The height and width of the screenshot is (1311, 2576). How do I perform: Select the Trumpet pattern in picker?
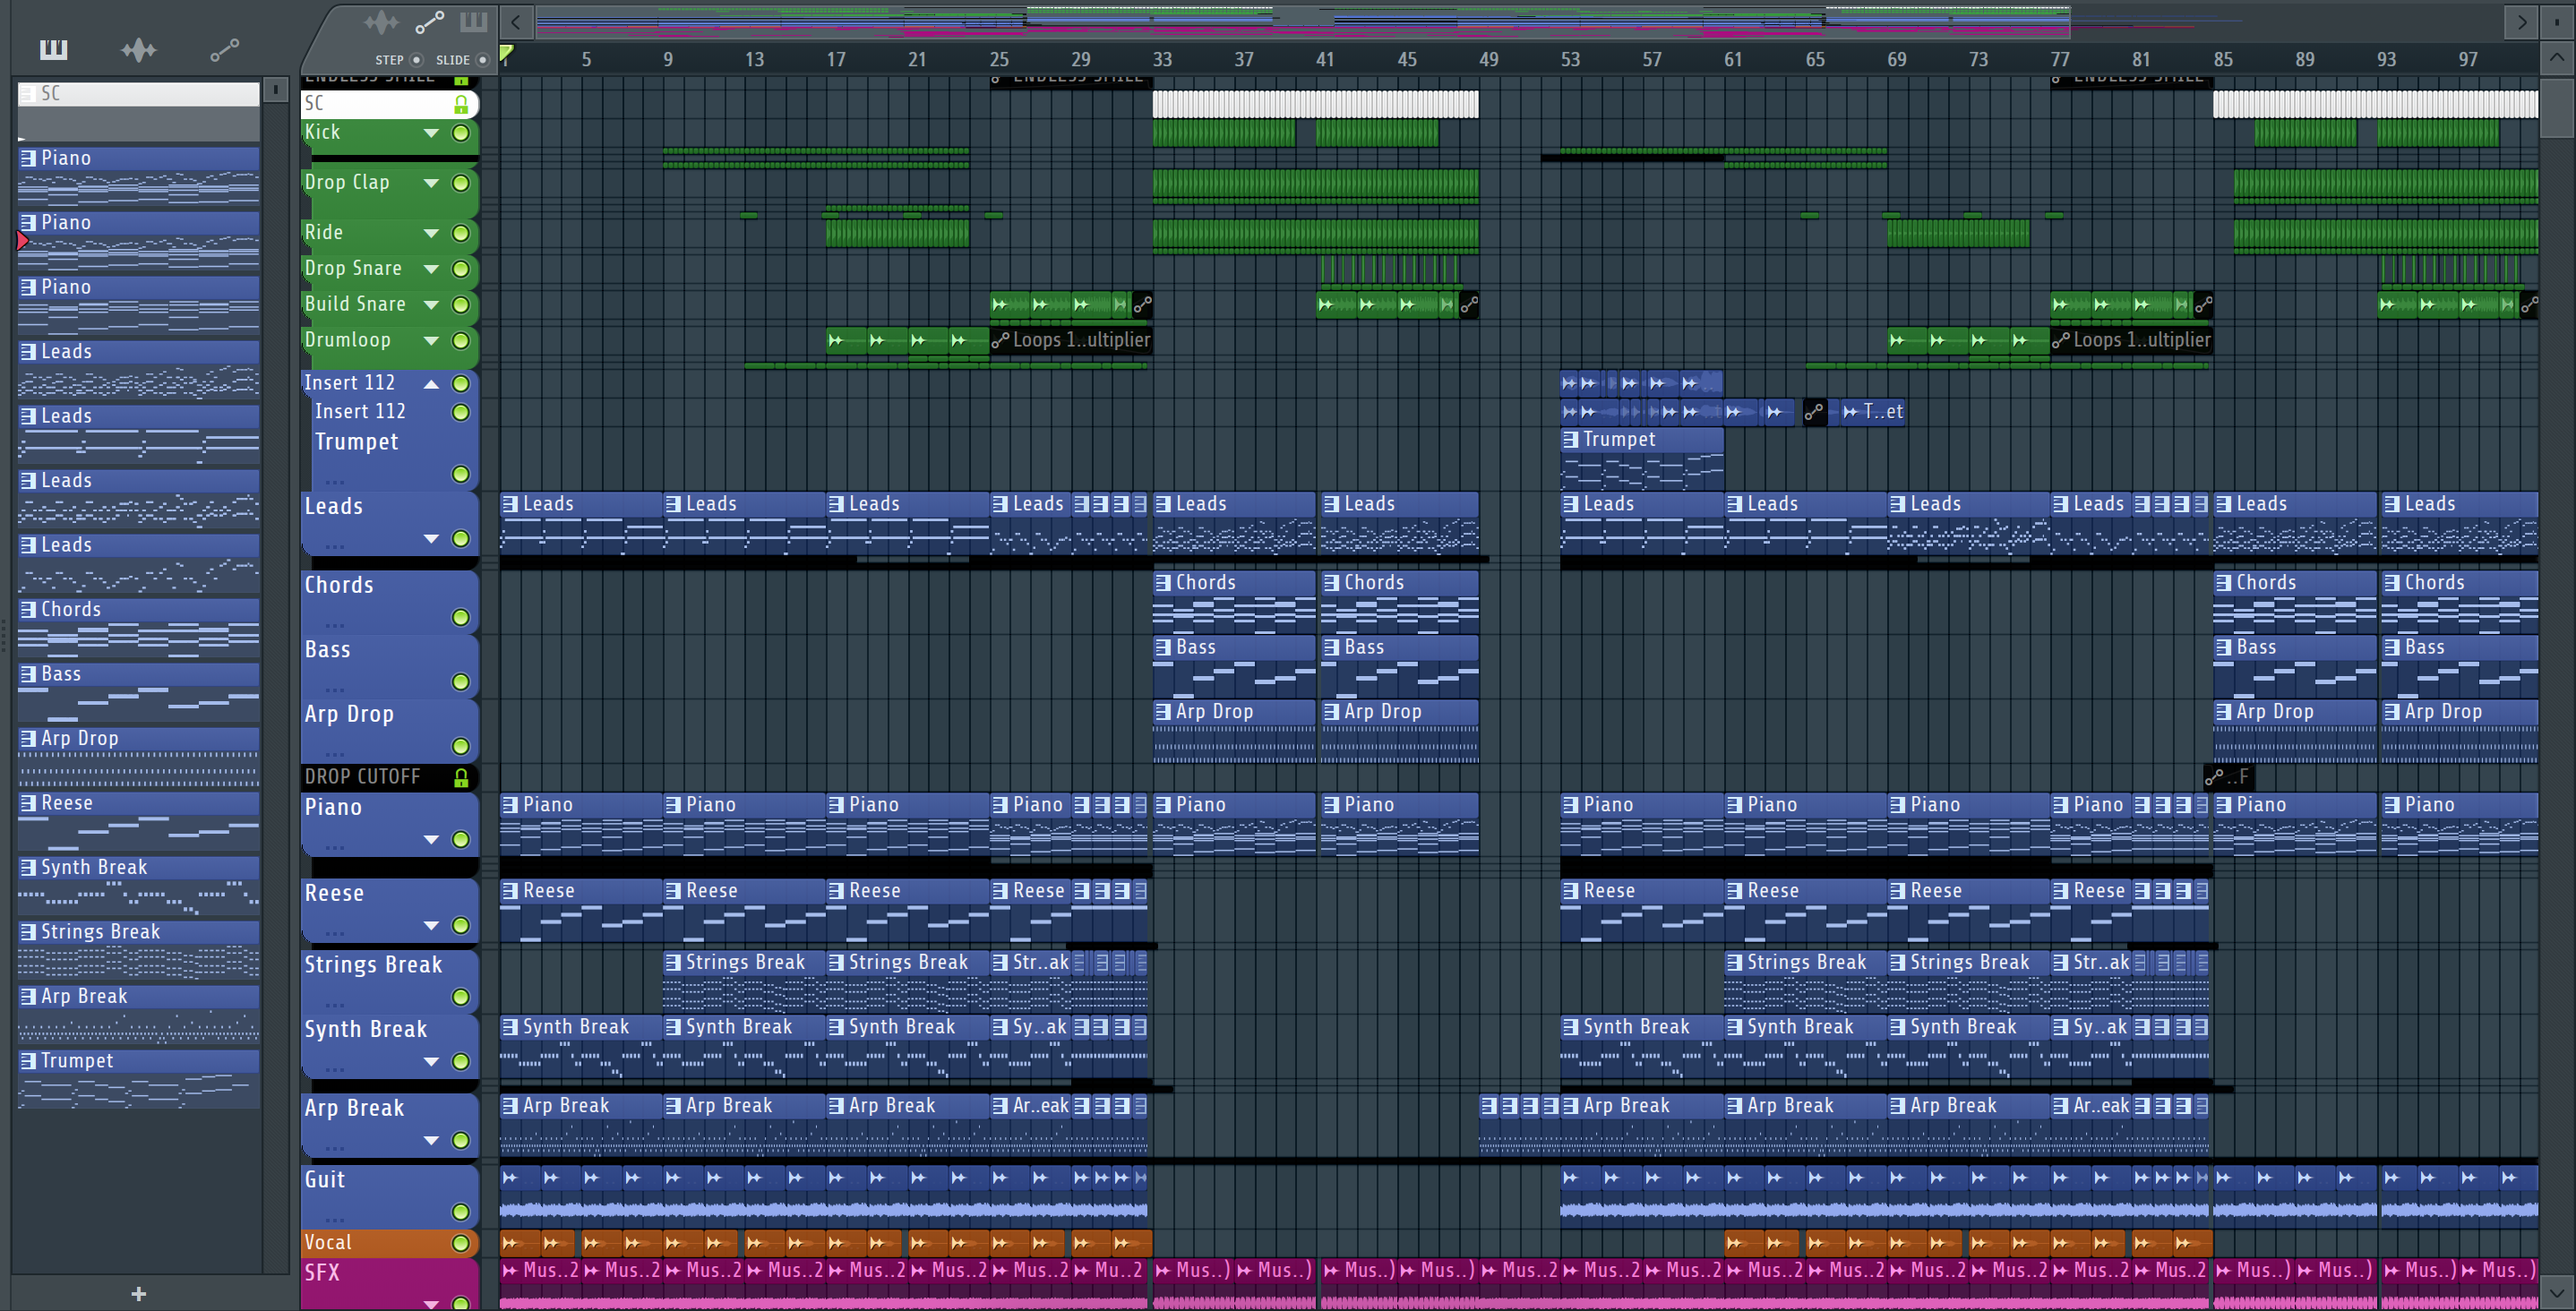(139, 1079)
